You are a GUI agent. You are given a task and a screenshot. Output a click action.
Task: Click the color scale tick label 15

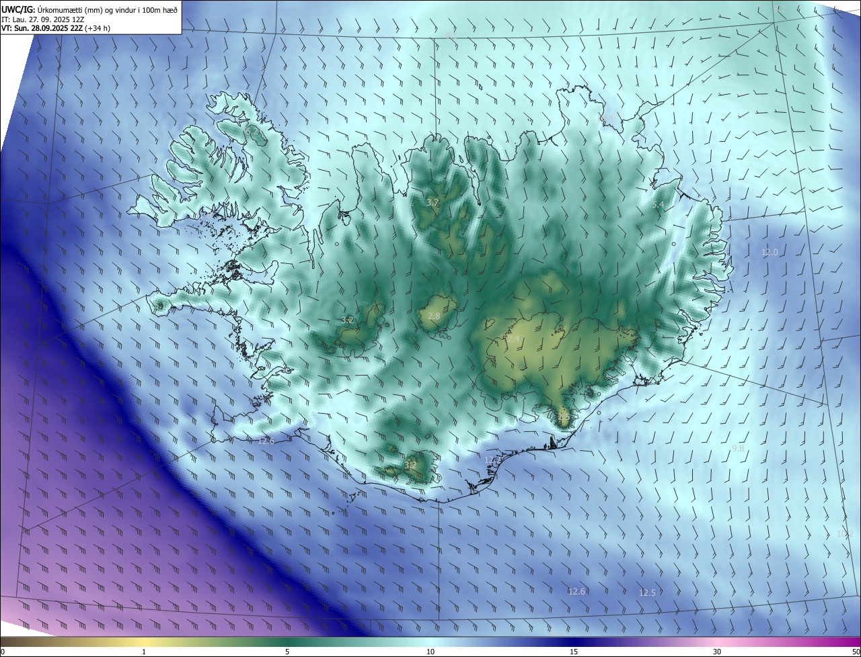pos(574,652)
